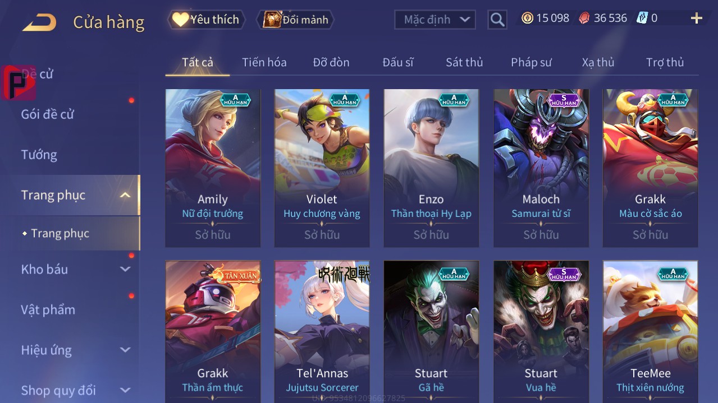
Task: Switch to the Sát thủ tab
Action: tap(464, 62)
